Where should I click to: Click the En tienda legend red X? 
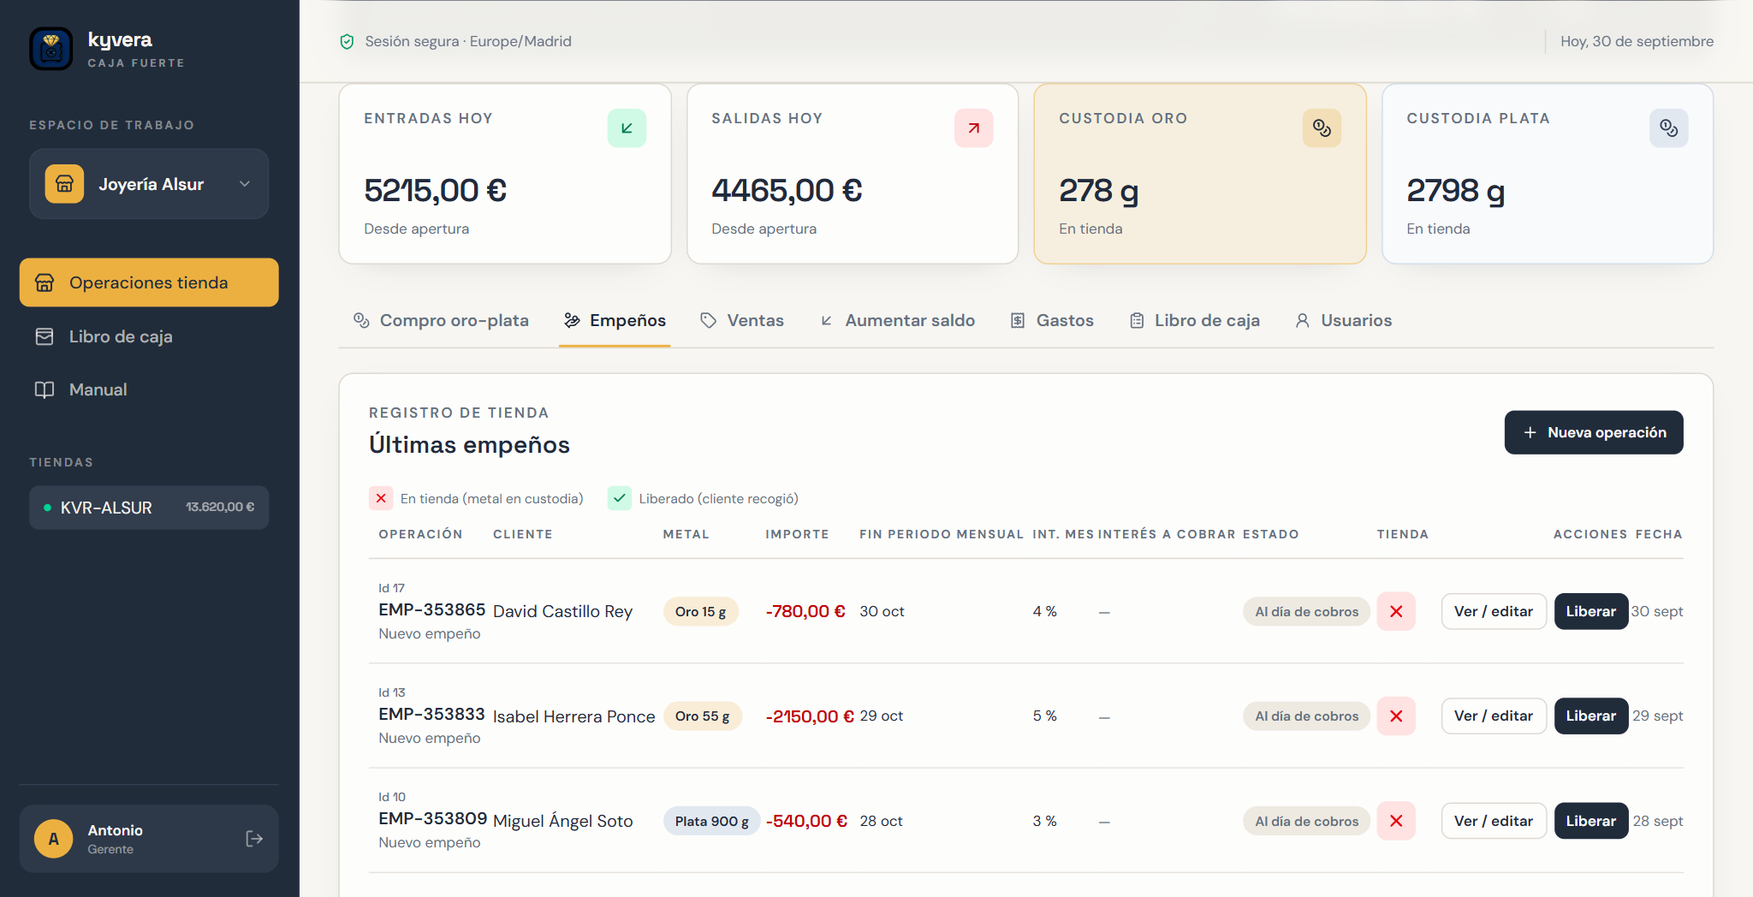[381, 498]
